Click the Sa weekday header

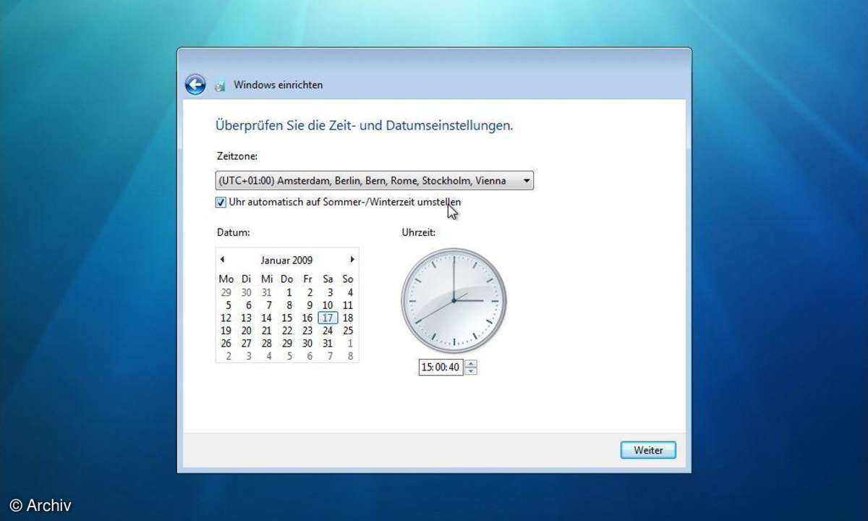coord(328,279)
